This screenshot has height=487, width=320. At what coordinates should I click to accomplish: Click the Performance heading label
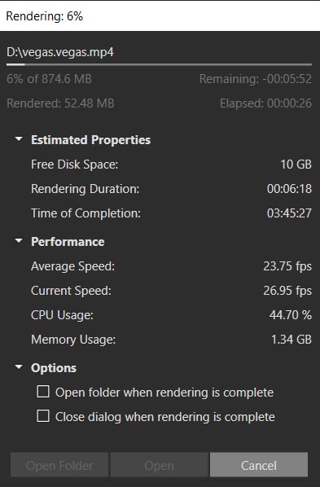pos(68,242)
